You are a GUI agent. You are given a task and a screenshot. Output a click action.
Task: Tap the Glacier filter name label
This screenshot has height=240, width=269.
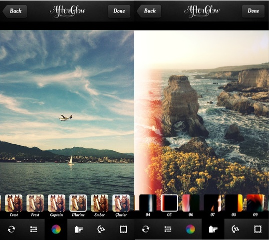point(121,215)
